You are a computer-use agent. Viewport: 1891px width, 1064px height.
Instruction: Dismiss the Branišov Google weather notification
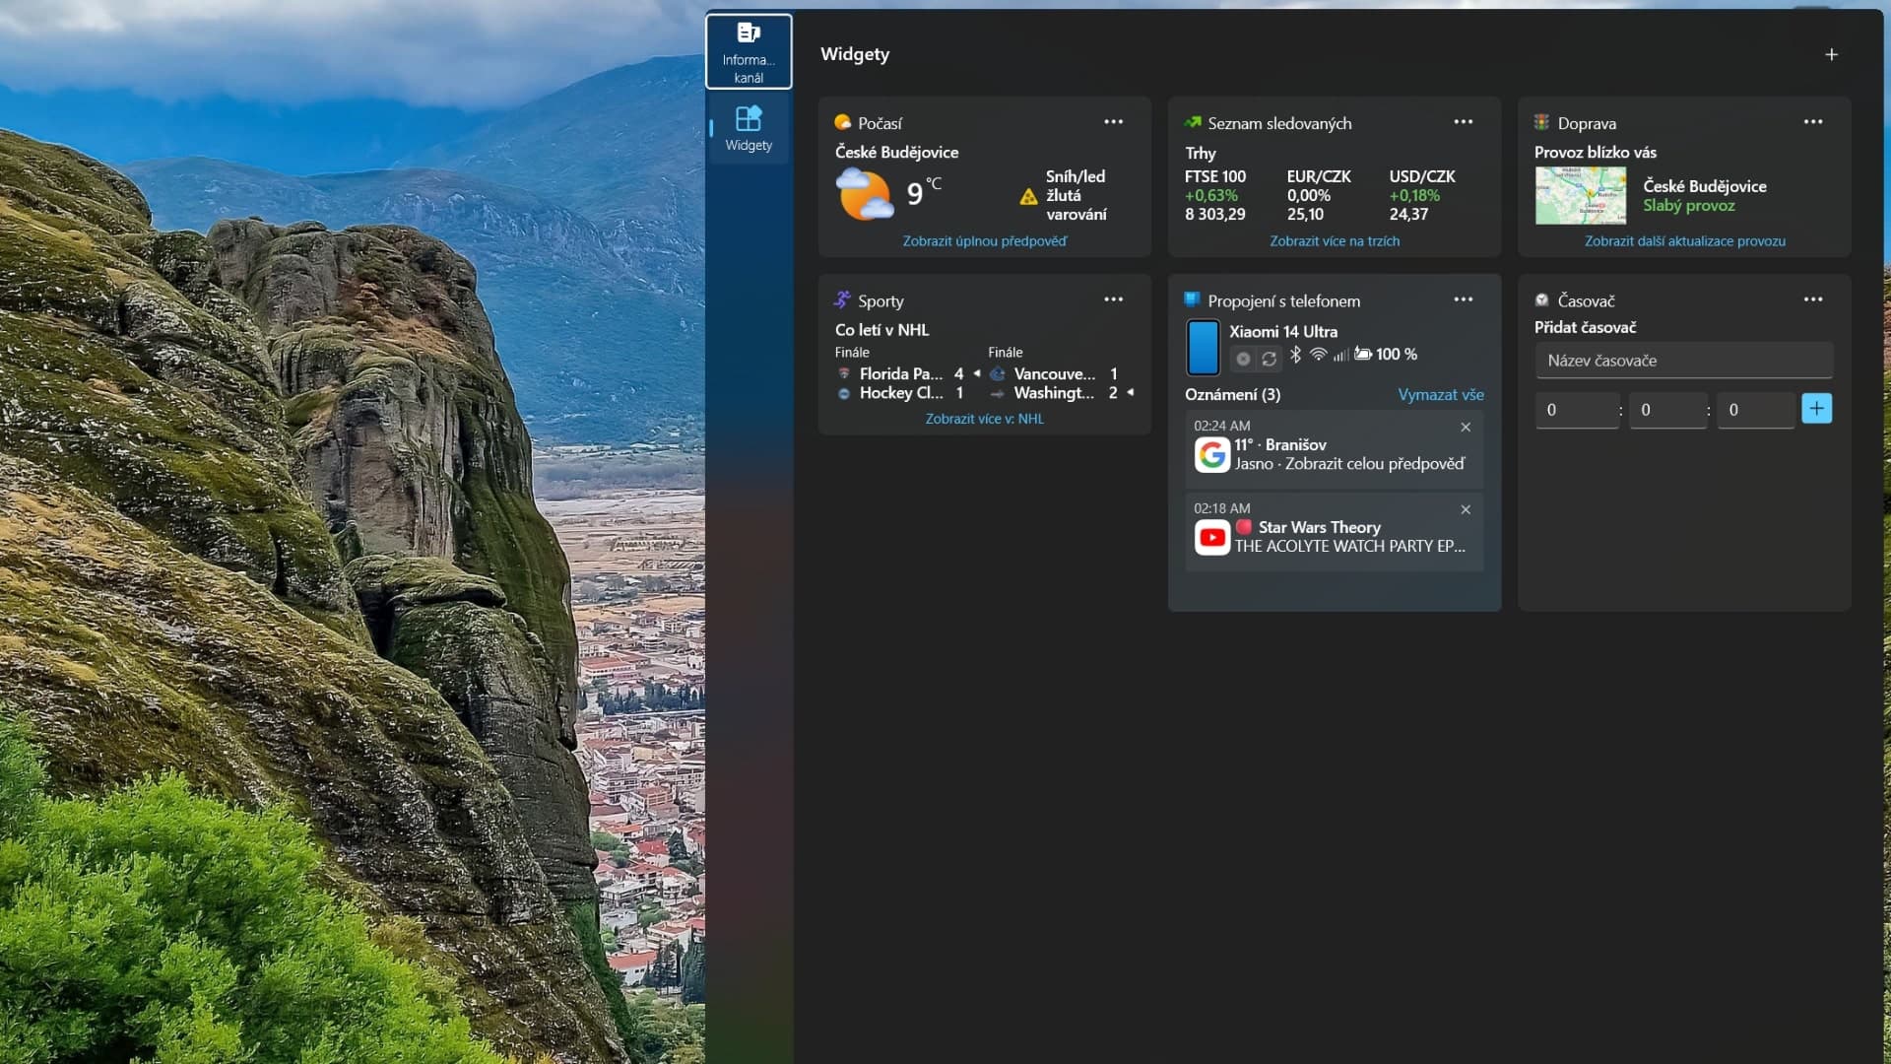coord(1466,428)
